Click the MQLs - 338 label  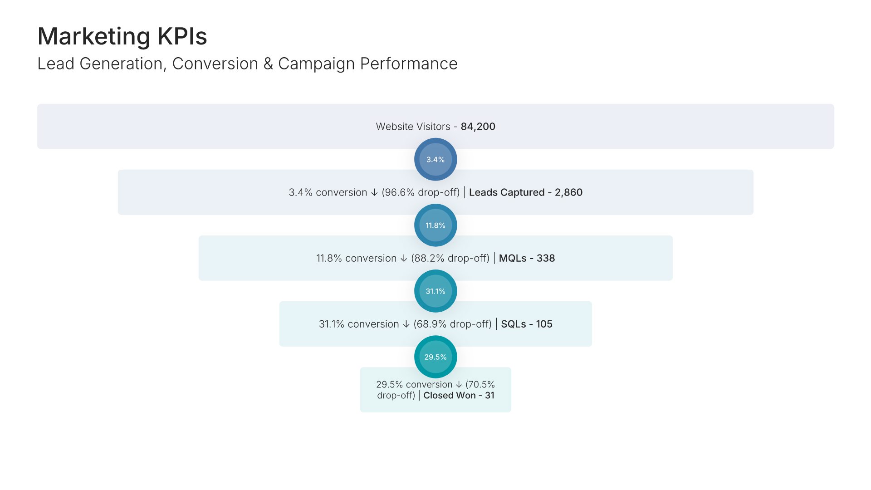[x=527, y=258]
